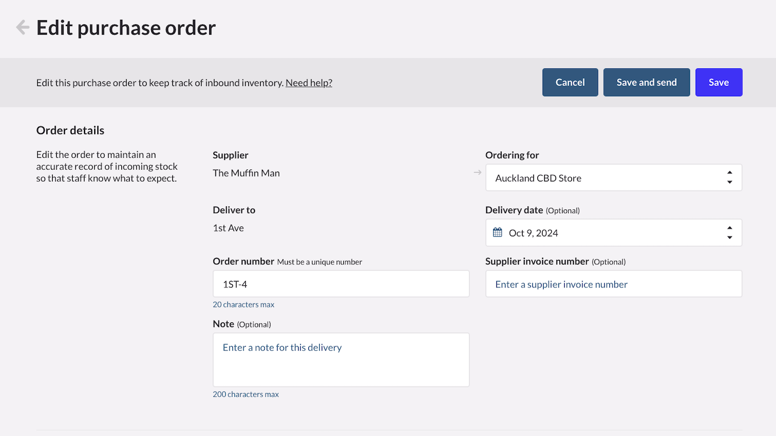Viewport: 776px width, 436px height.
Task: Click the 200 characters max hint
Action: click(246, 395)
